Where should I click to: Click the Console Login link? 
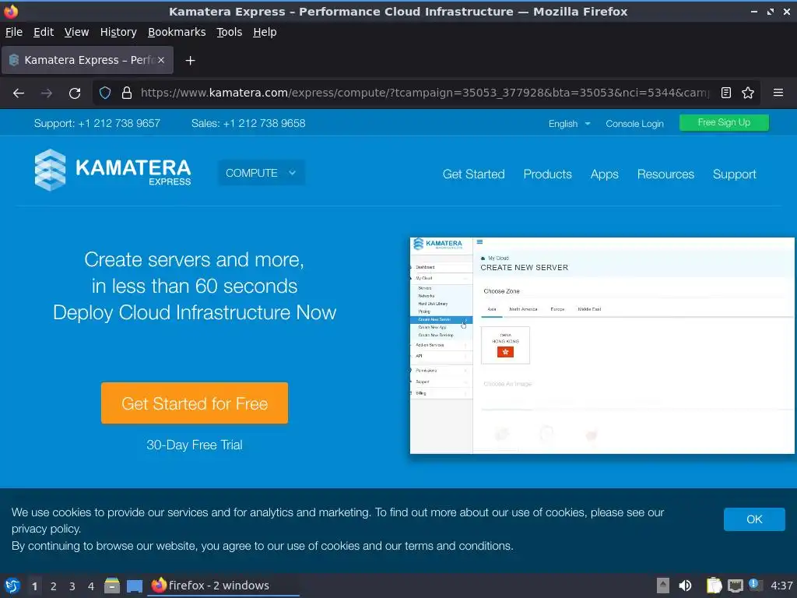click(634, 124)
